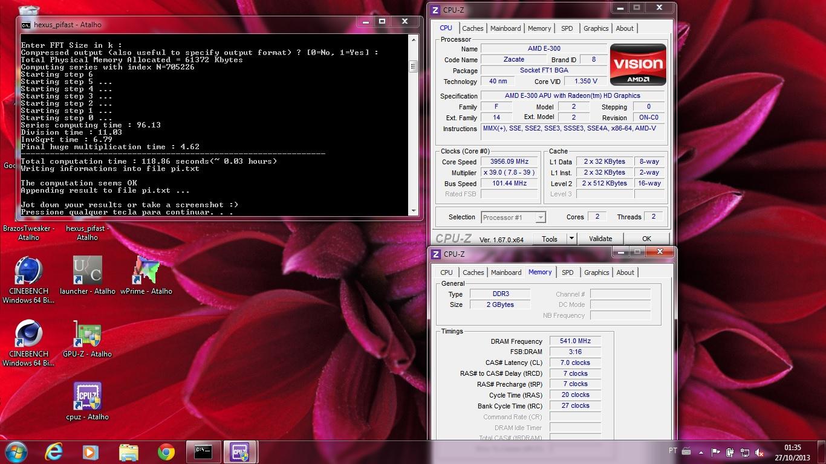Click the Code Name field Zacate

[514, 59]
